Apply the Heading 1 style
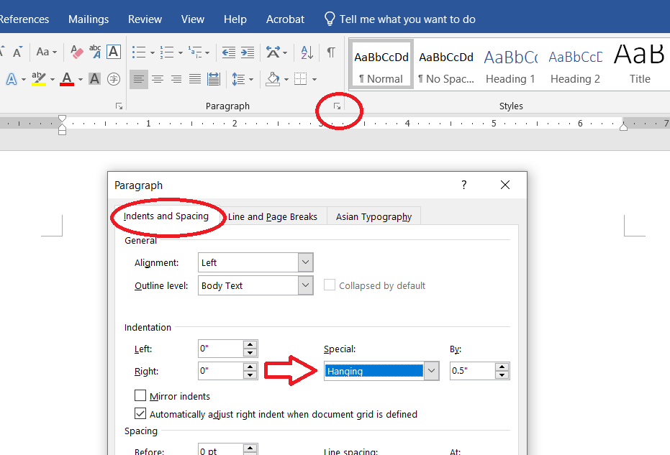Screen dimensions: 670x455 [510, 66]
